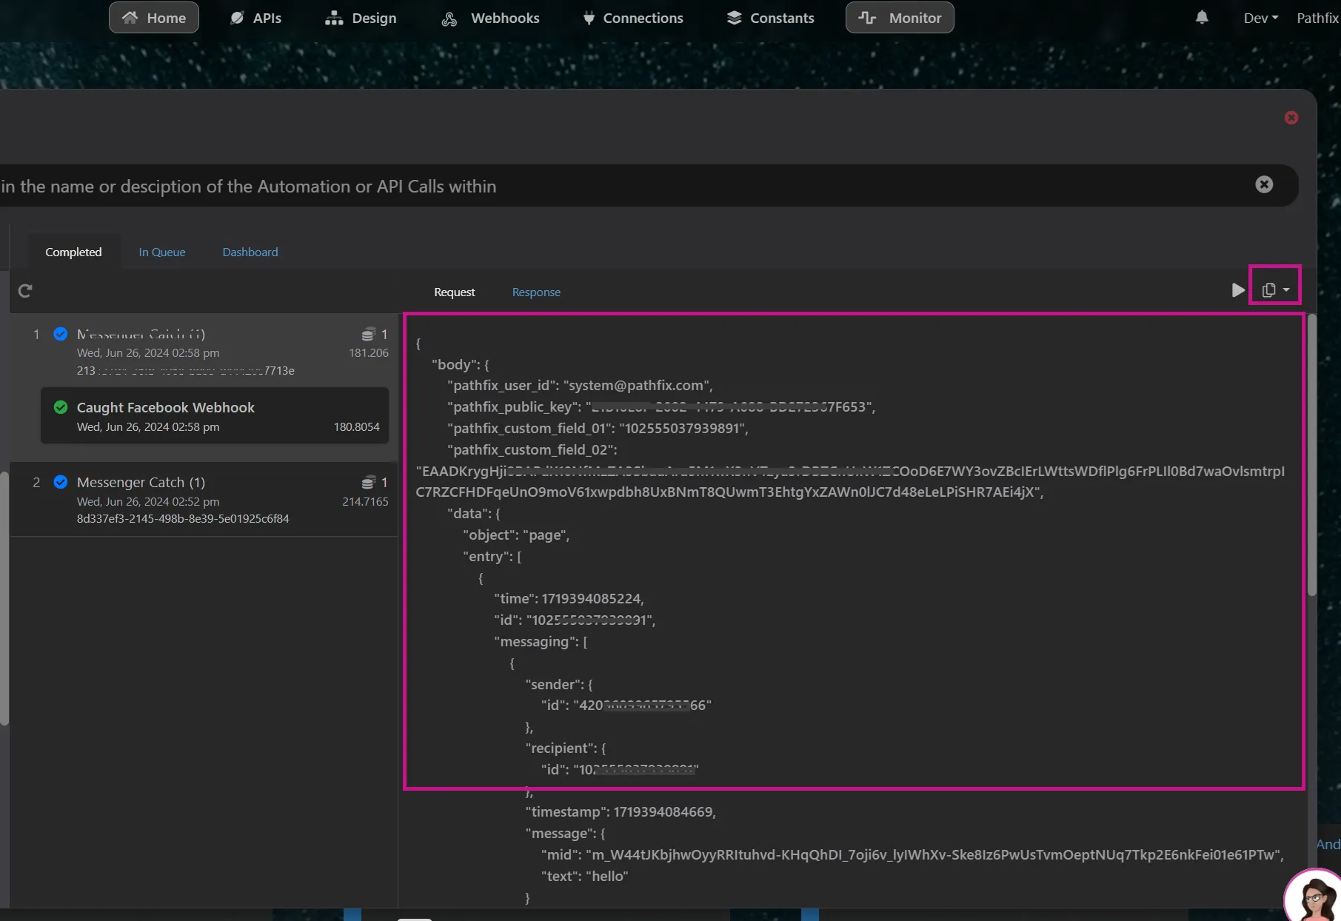
Task: Open the Connections page
Action: pos(632,18)
